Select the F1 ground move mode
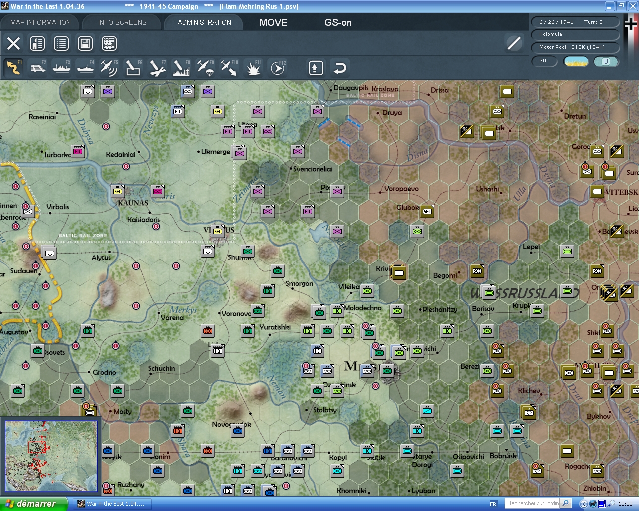639x511 pixels. click(13, 68)
